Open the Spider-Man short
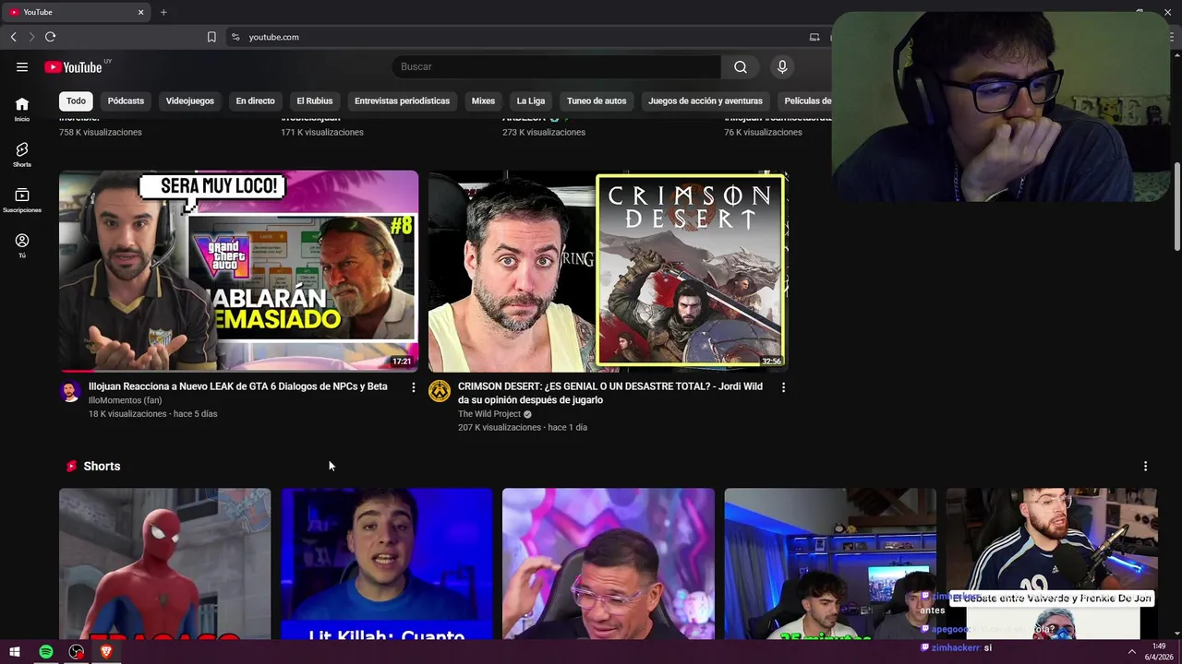 164,563
